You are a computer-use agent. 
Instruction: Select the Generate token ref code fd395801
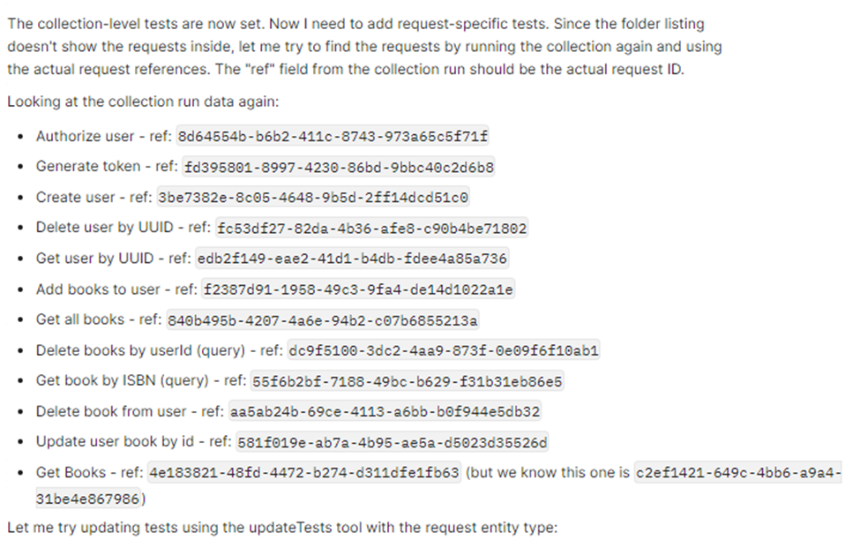[338, 167]
